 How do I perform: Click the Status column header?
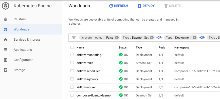pos(122,47)
